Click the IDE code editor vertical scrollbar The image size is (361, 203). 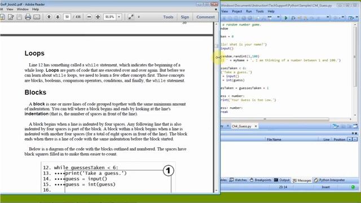(x=355, y=56)
